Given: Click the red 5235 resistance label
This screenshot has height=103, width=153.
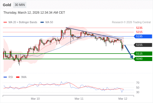Looking at the screenshot, I should (139, 28).
